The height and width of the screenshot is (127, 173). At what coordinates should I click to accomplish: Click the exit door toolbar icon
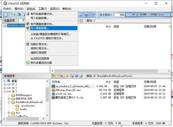pos(93,15)
